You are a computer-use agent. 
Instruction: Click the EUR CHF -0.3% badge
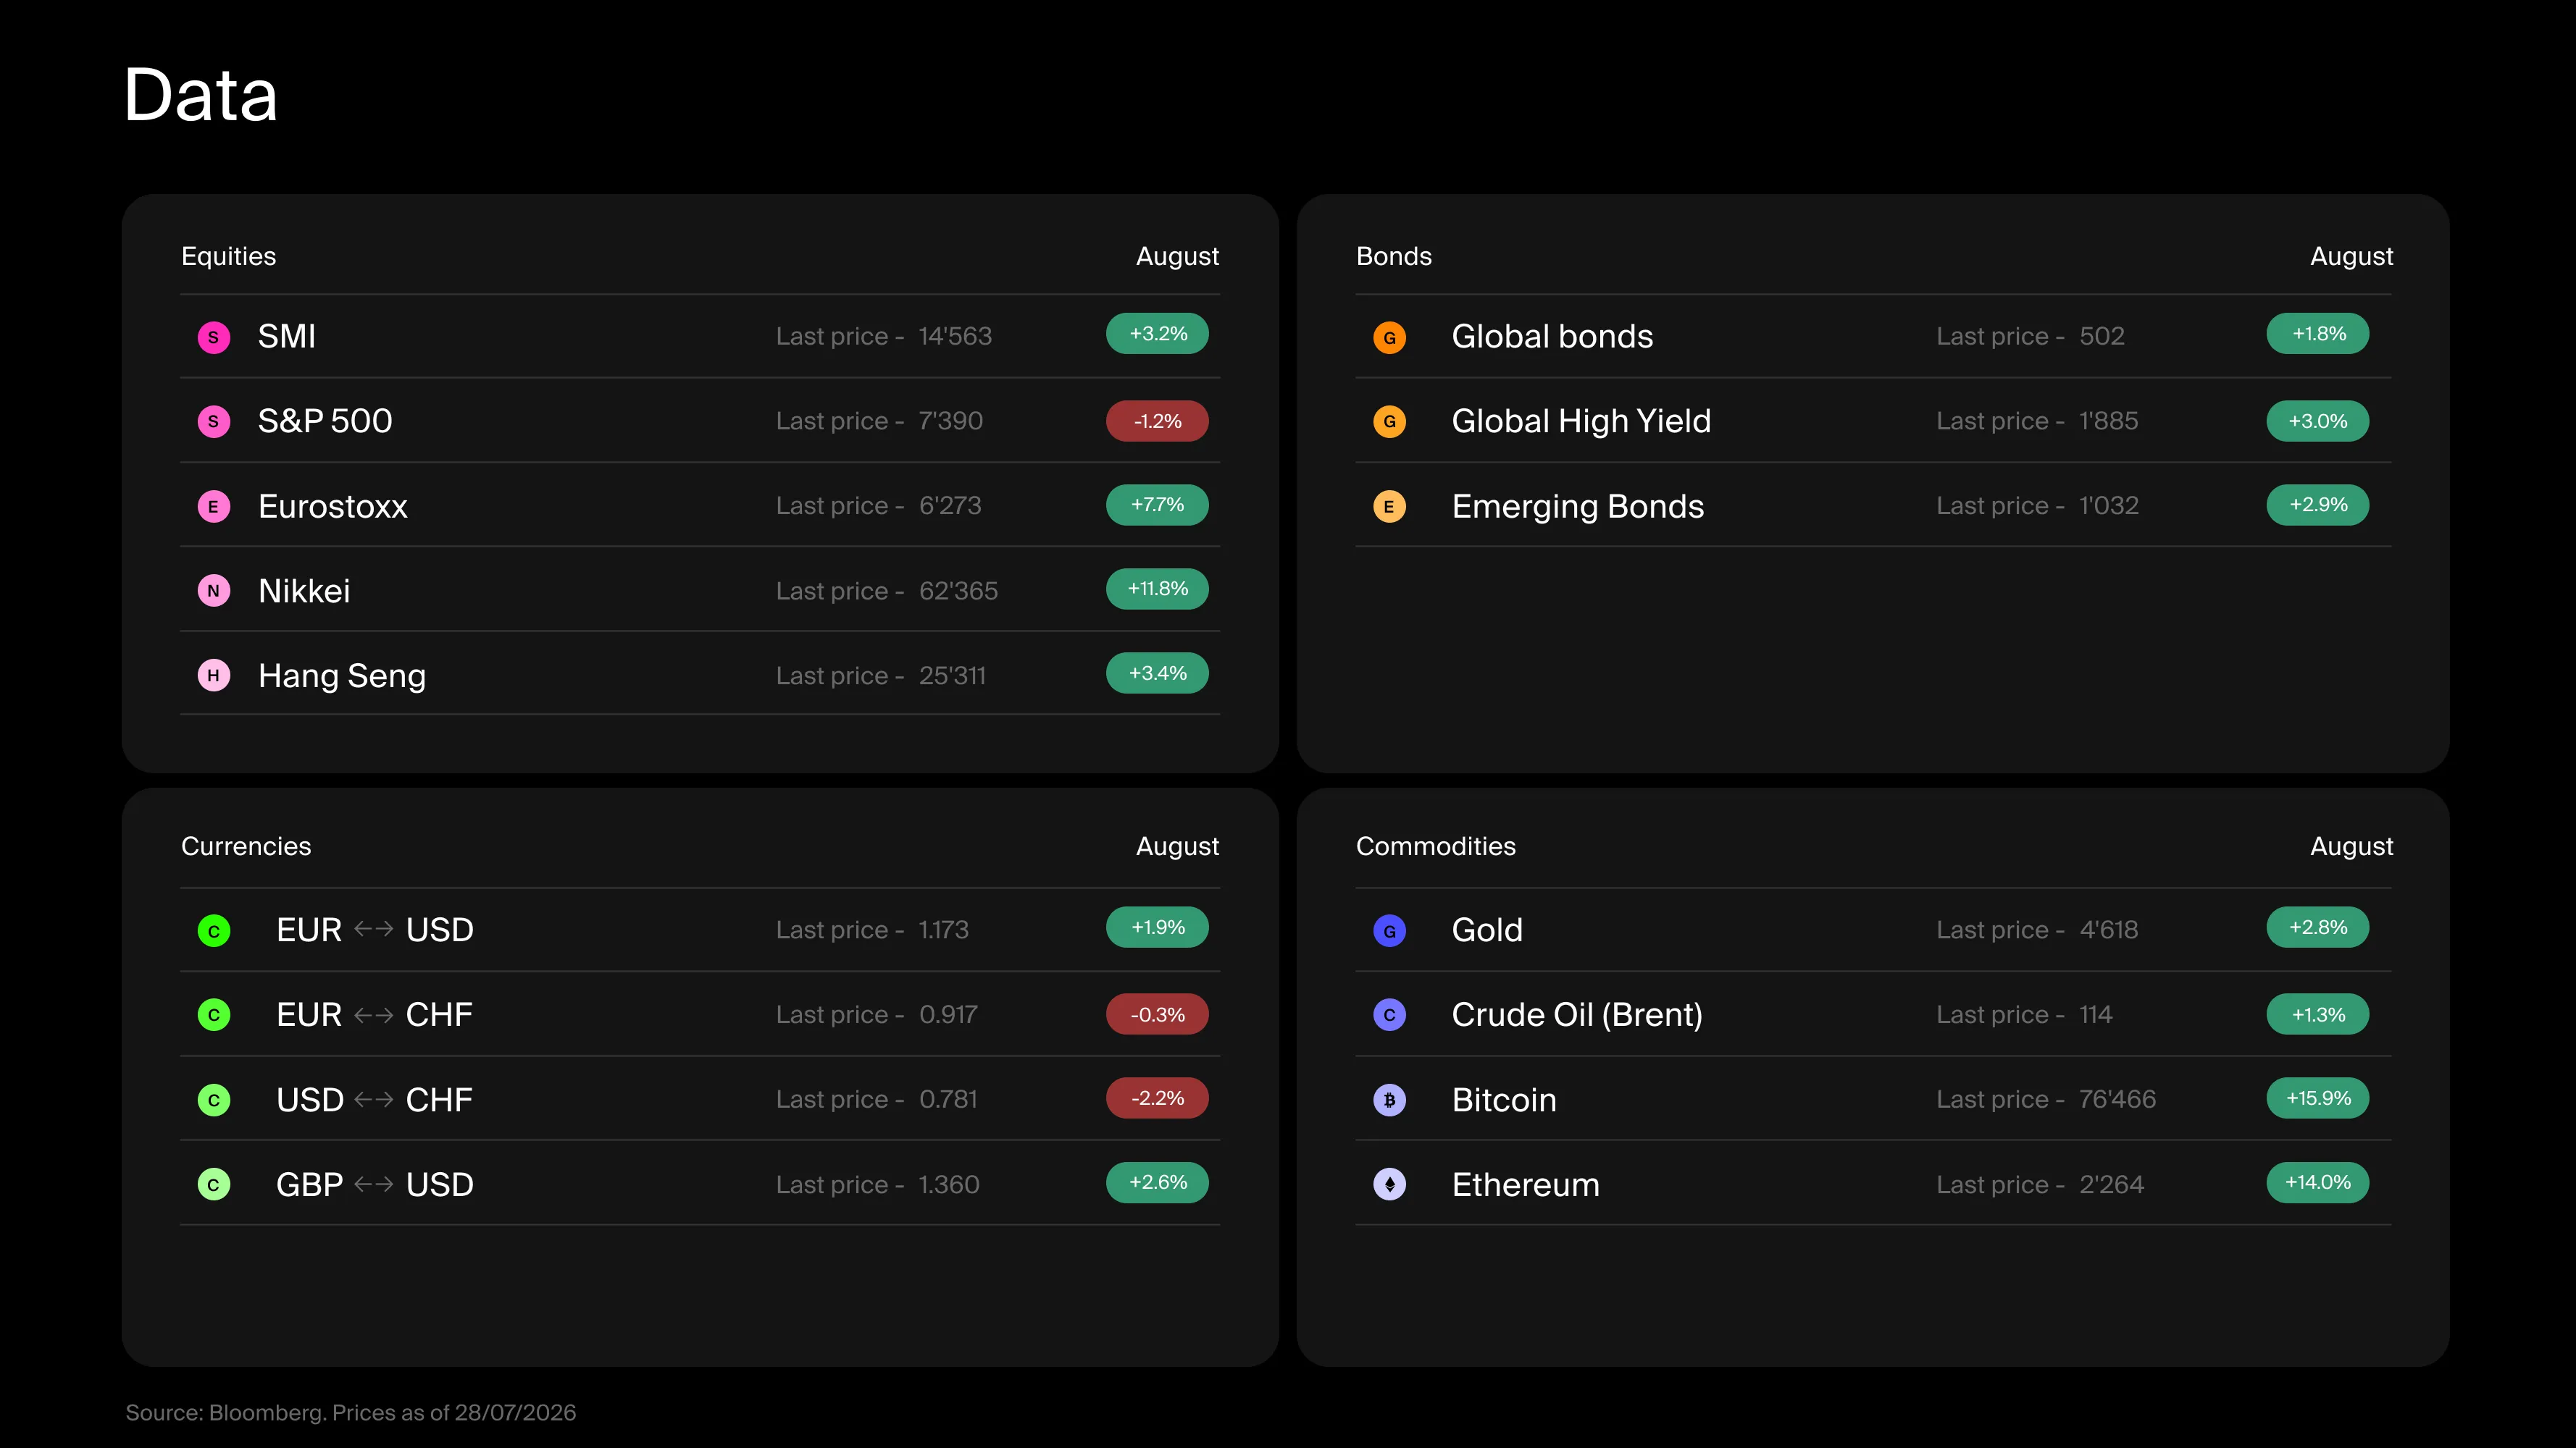click(x=1157, y=1014)
